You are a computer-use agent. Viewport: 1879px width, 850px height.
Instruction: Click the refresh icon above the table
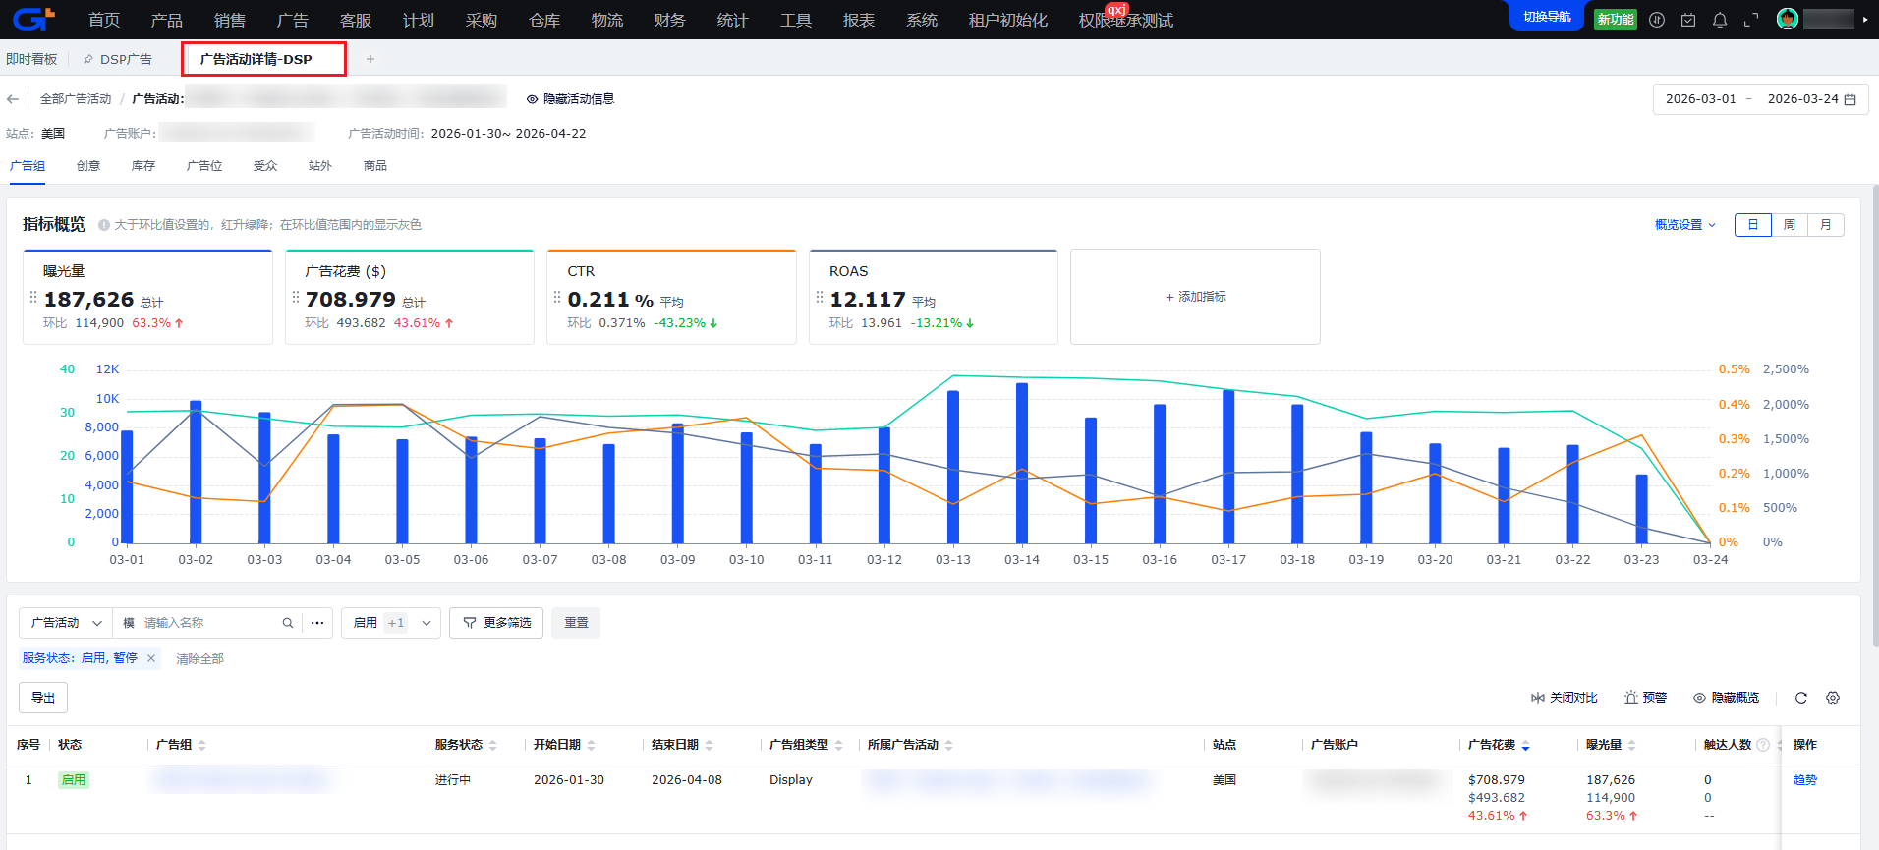[1801, 698]
